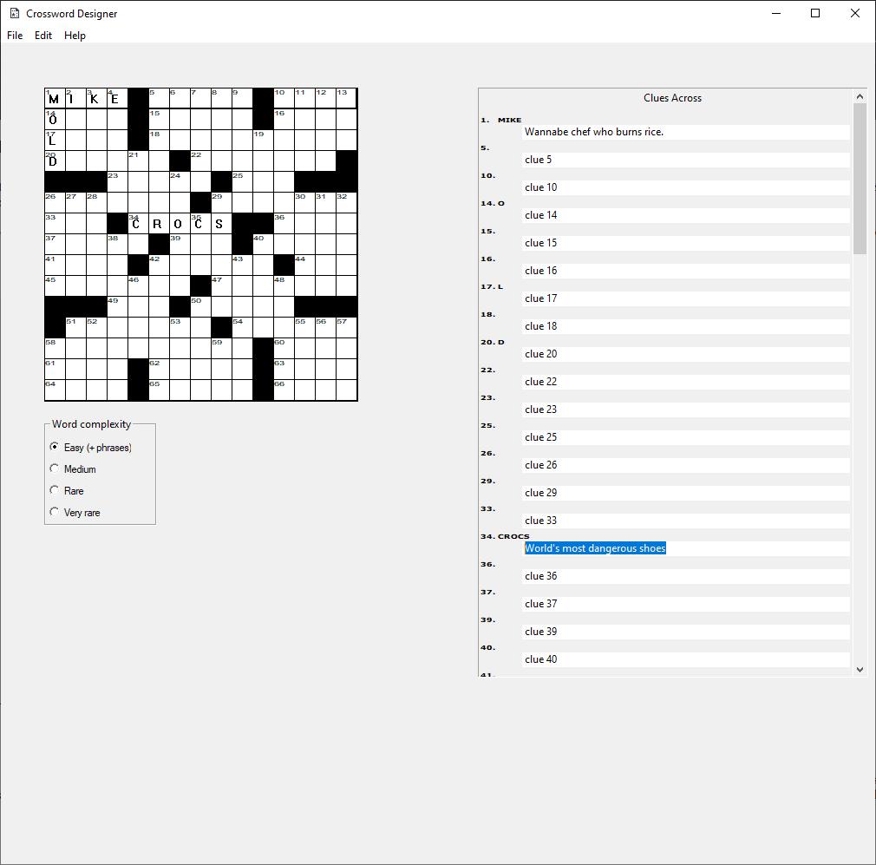Click the 'clue 26' input field

[686, 465]
